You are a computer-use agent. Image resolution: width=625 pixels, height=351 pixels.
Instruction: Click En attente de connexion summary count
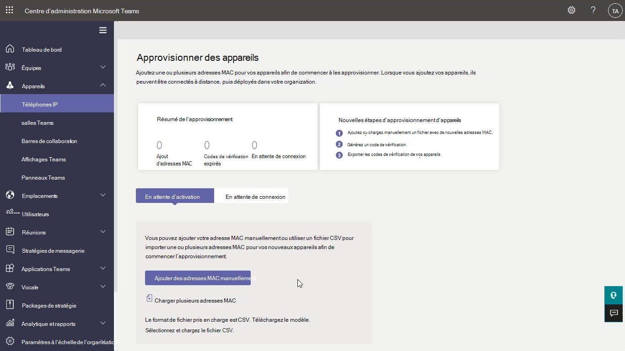[x=254, y=145]
